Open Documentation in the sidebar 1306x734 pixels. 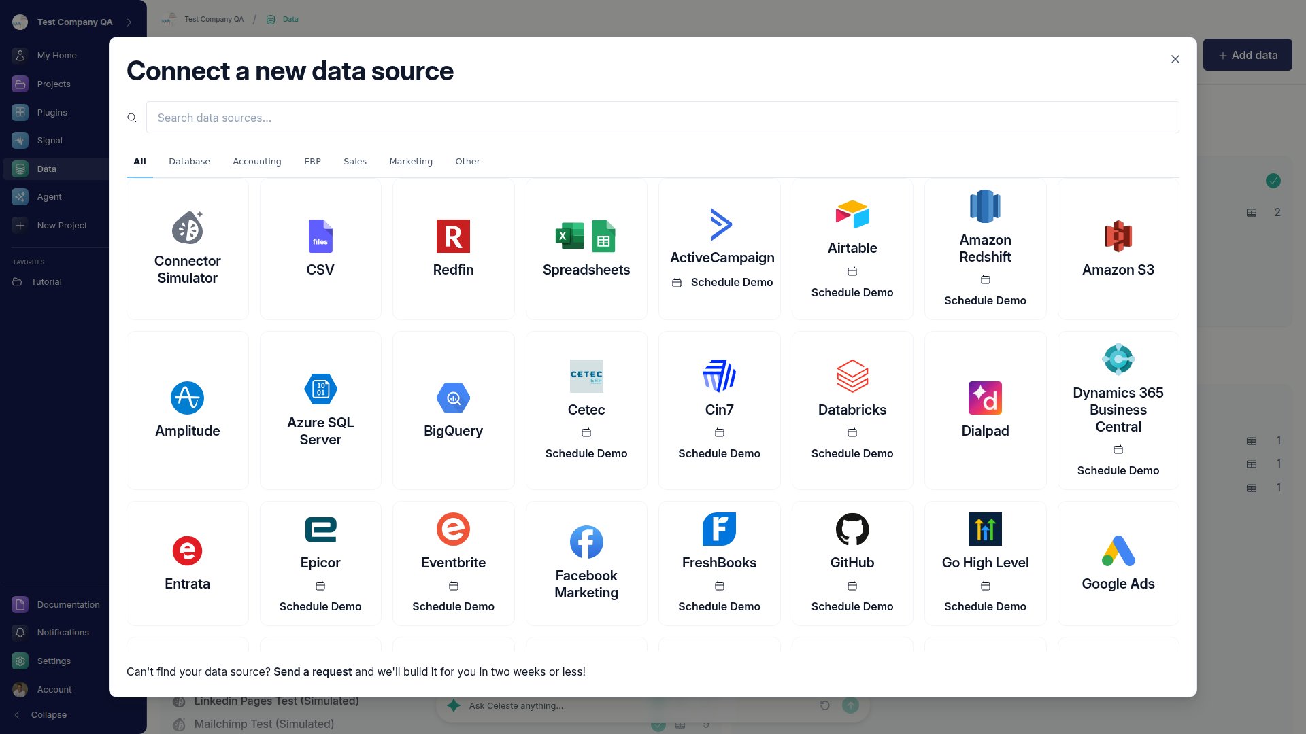(x=68, y=604)
